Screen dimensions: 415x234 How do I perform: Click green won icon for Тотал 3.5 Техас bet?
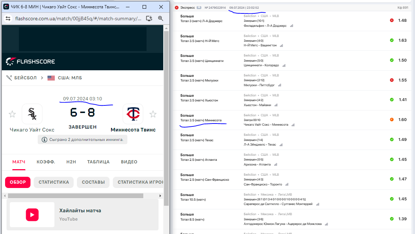pyautogui.click(x=392, y=139)
